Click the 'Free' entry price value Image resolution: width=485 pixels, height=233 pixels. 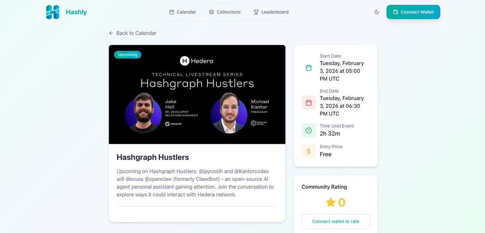click(325, 154)
